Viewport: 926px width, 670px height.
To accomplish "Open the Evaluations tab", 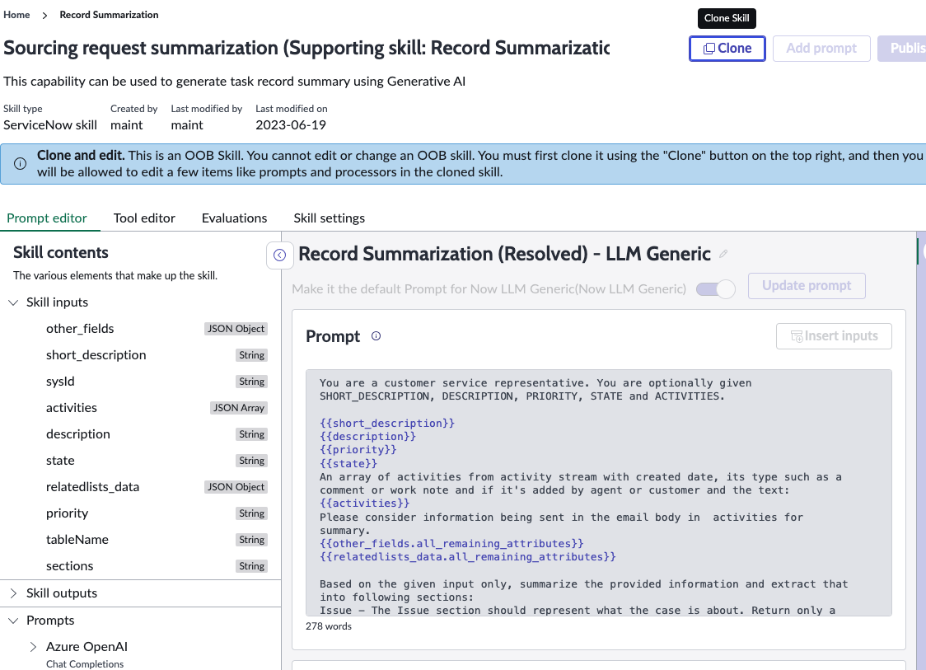I will 235,218.
